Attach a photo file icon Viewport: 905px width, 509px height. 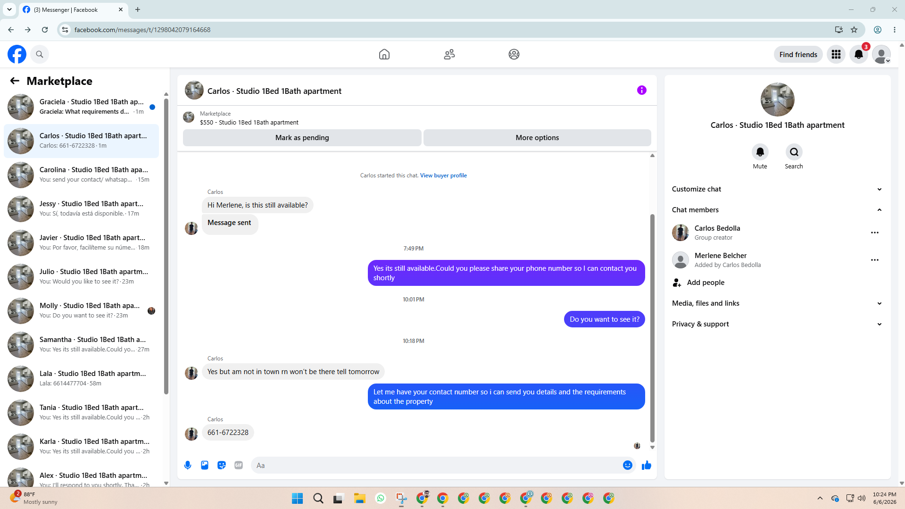[205, 465]
